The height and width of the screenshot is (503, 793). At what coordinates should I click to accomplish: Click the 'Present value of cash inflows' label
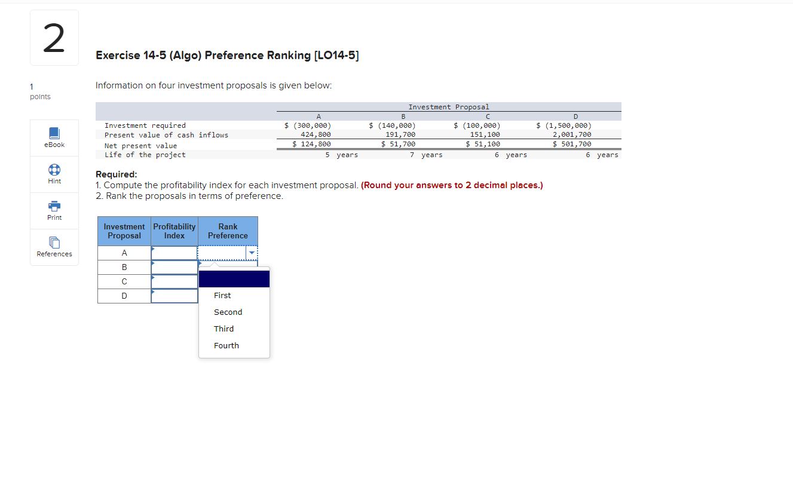point(167,135)
